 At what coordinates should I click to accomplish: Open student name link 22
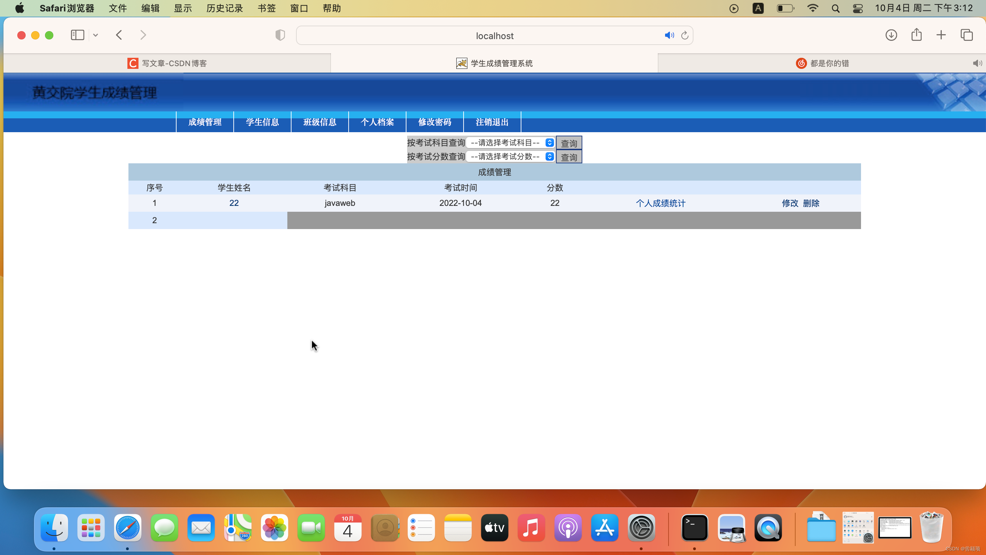pyautogui.click(x=234, y=203)
